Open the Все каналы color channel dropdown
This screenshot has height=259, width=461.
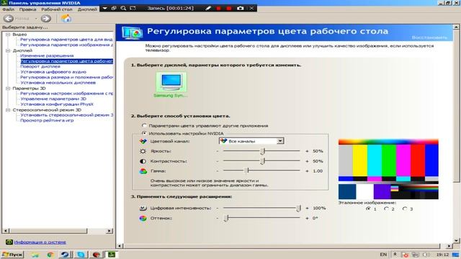click(251, 141)
